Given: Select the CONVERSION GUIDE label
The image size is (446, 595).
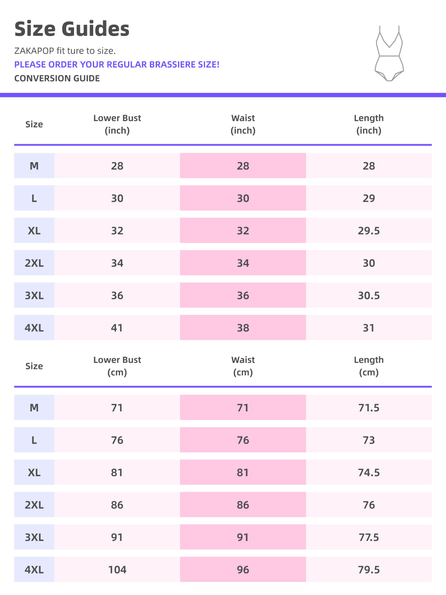Looking at the screenshot, I should click(x=57, y=78).
